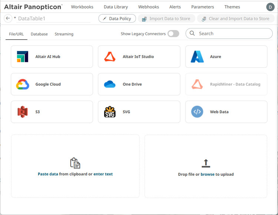Click the Altair IoT Studio logo icon
Viewport: 278px width, 215px height.
110,57
